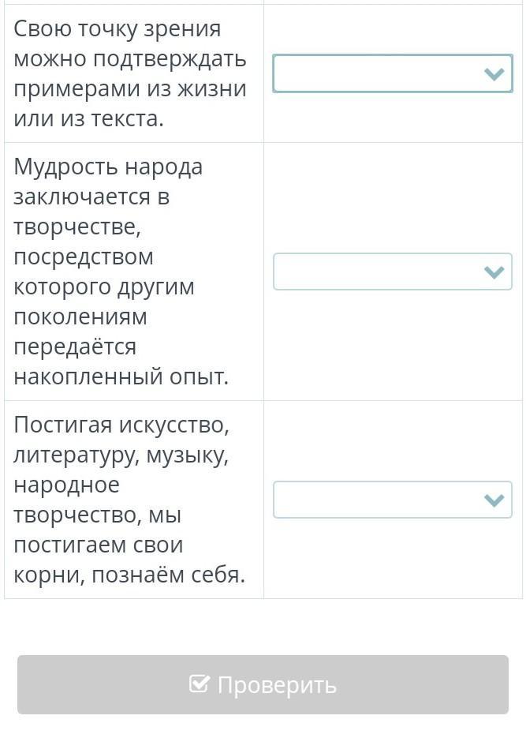Open dropdown beside "Мудрость народа" statement
526x738 pixels.
tap(393, 272)
